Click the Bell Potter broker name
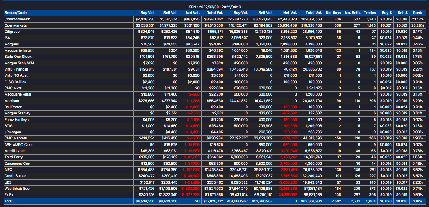The image size is (429, 207). [13, 107]
